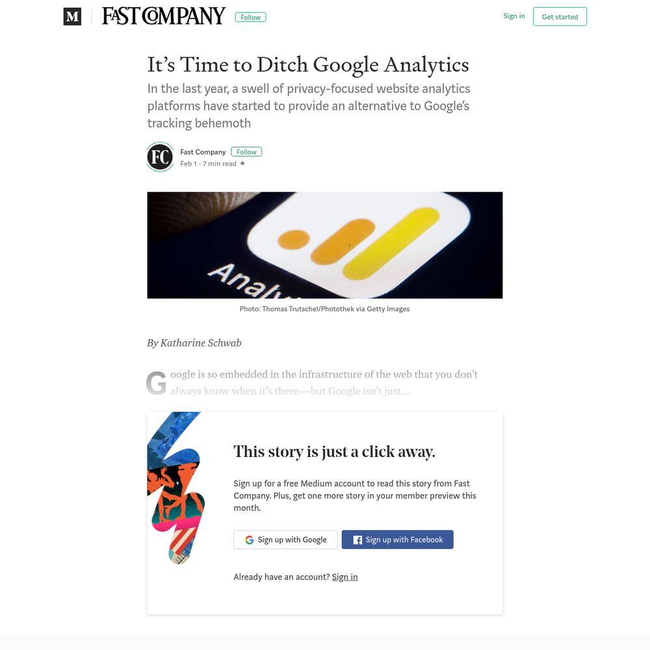The height and width of the screenshot is (650, 650).
Task: Click the article title heading
Action: (x=308, y=64)
